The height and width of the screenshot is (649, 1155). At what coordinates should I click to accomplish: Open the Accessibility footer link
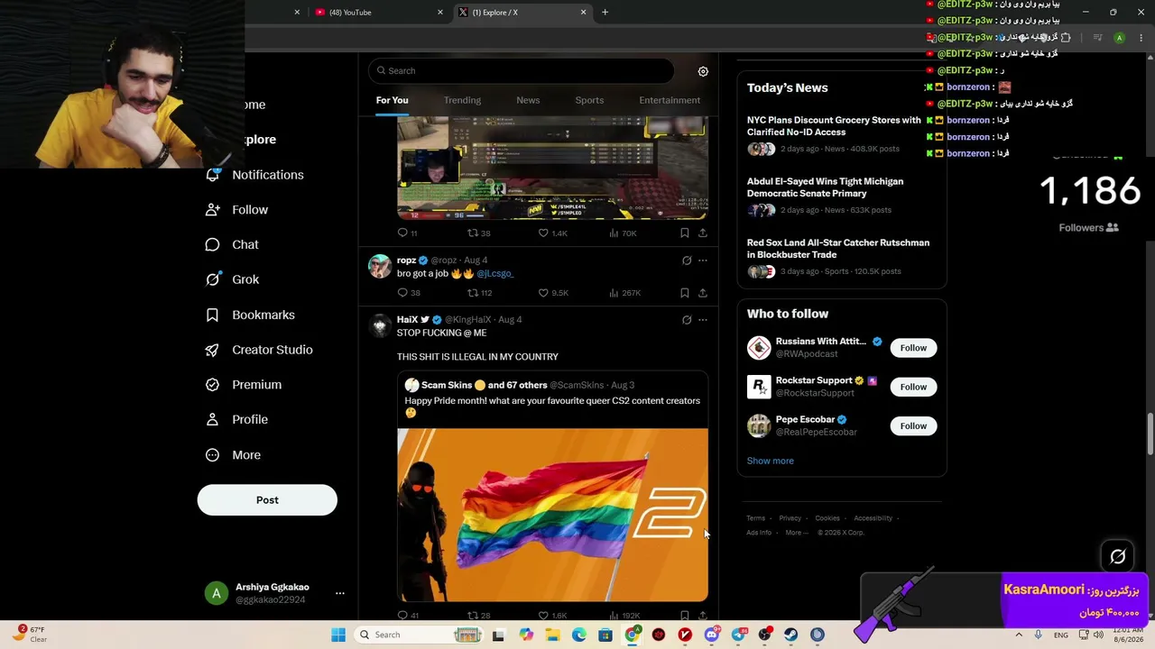click(x=873, y=518)
